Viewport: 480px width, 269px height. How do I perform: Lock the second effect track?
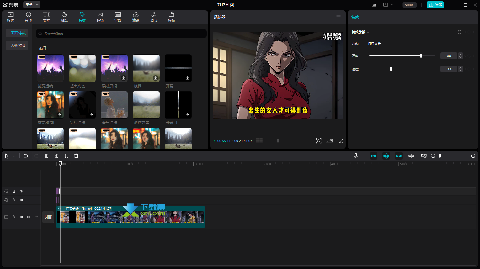[14, 200]
